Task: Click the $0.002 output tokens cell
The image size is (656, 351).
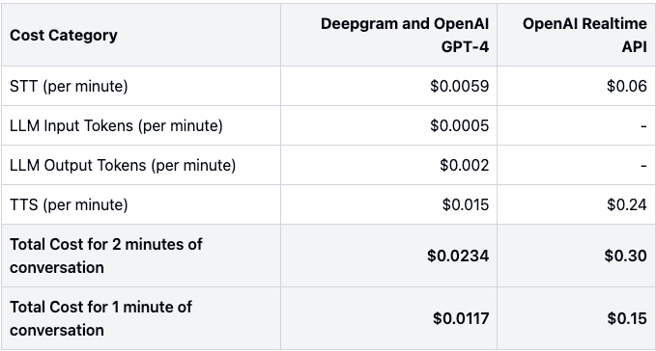Action: click(x=464, y=165)
